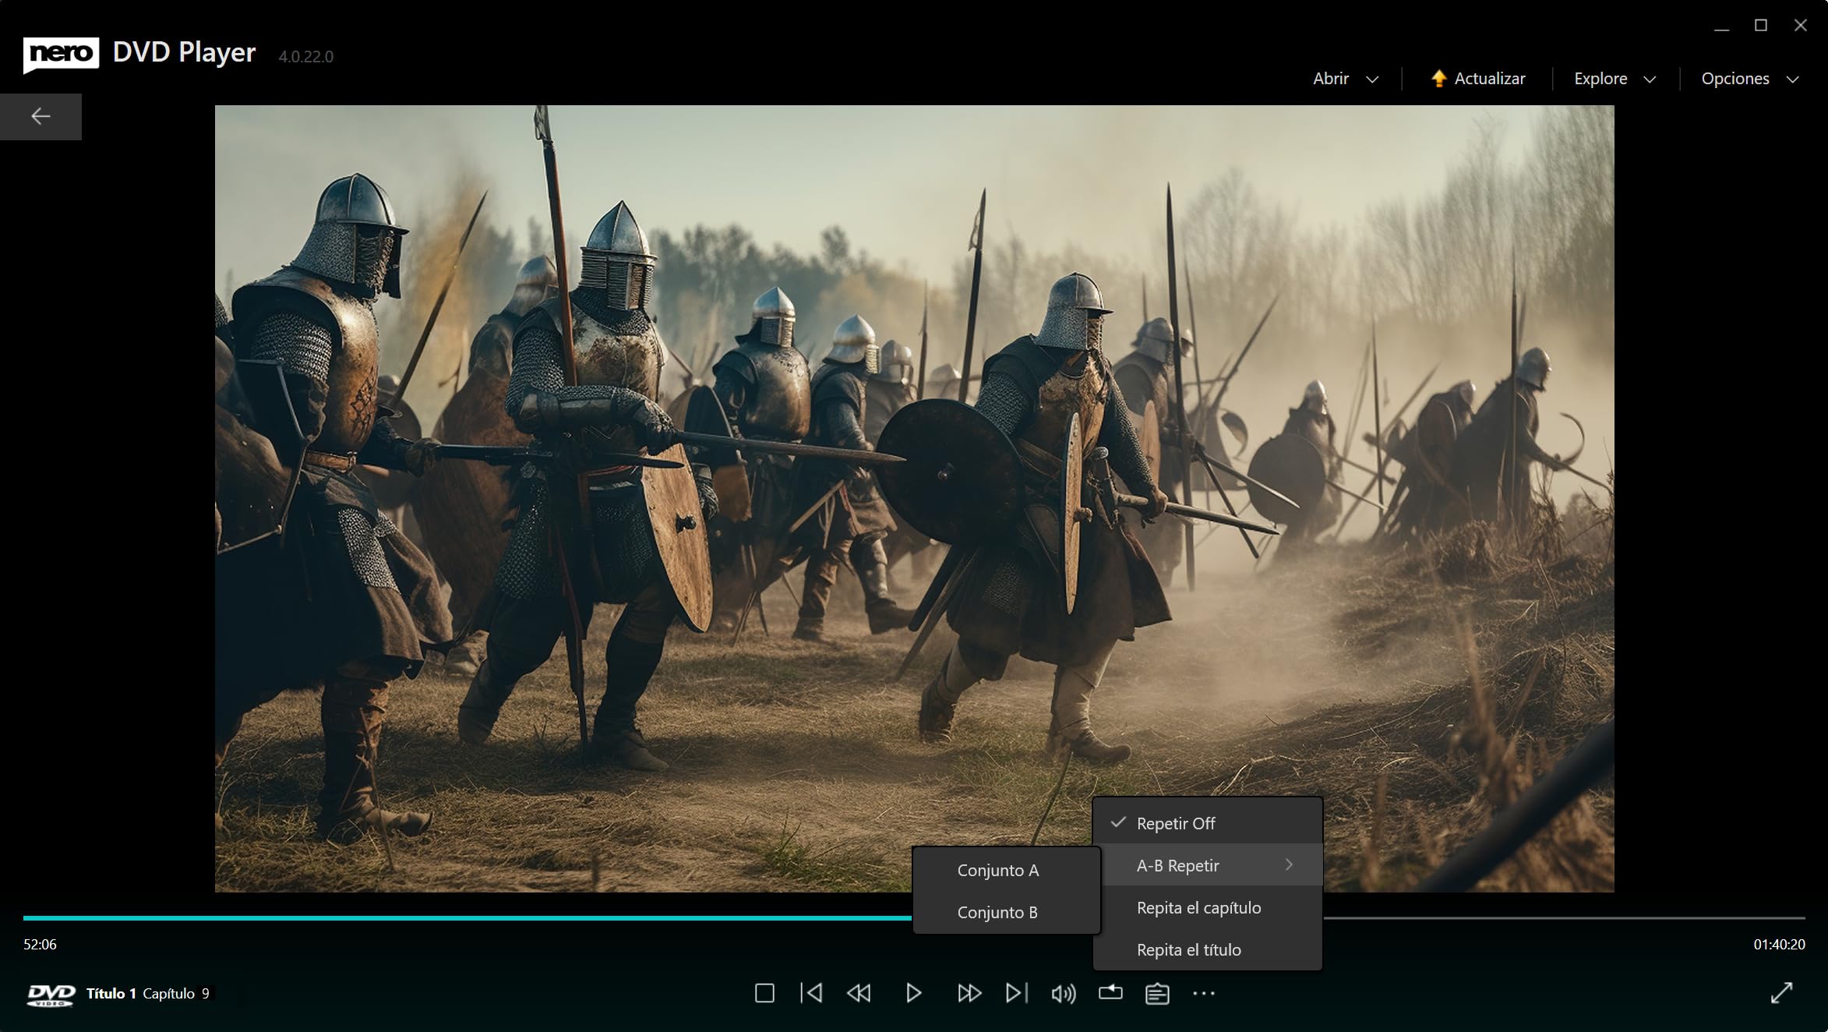Open the more options ellipsis
Viewport: 1828px width, 1032px height.
click(1204, 993)
